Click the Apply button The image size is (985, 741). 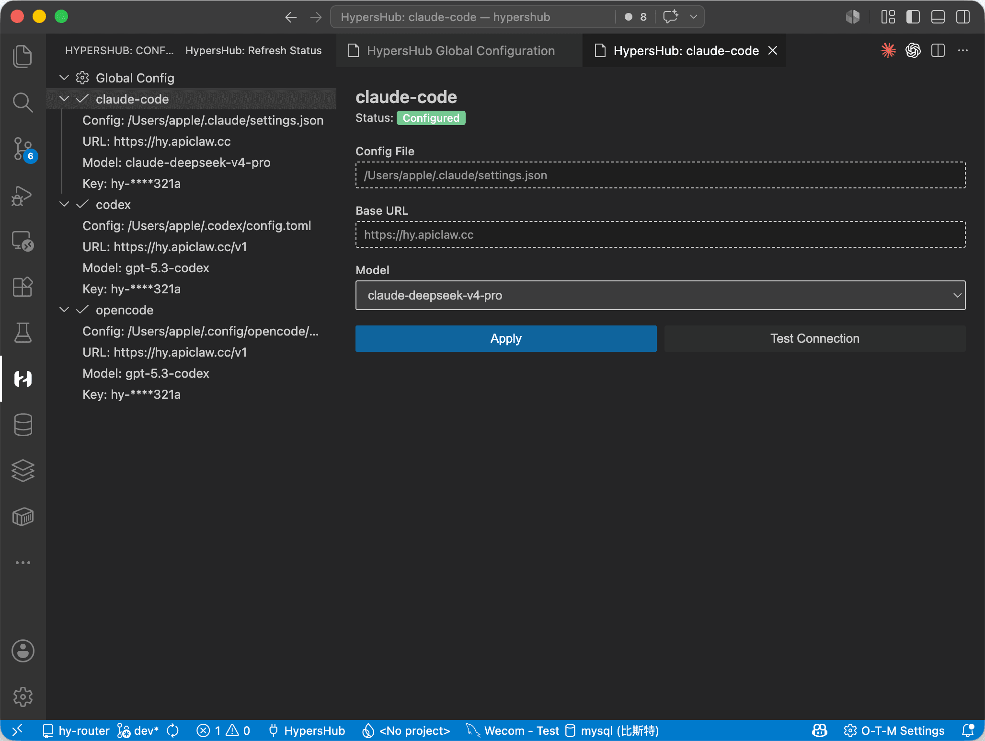tap(506, 338)
